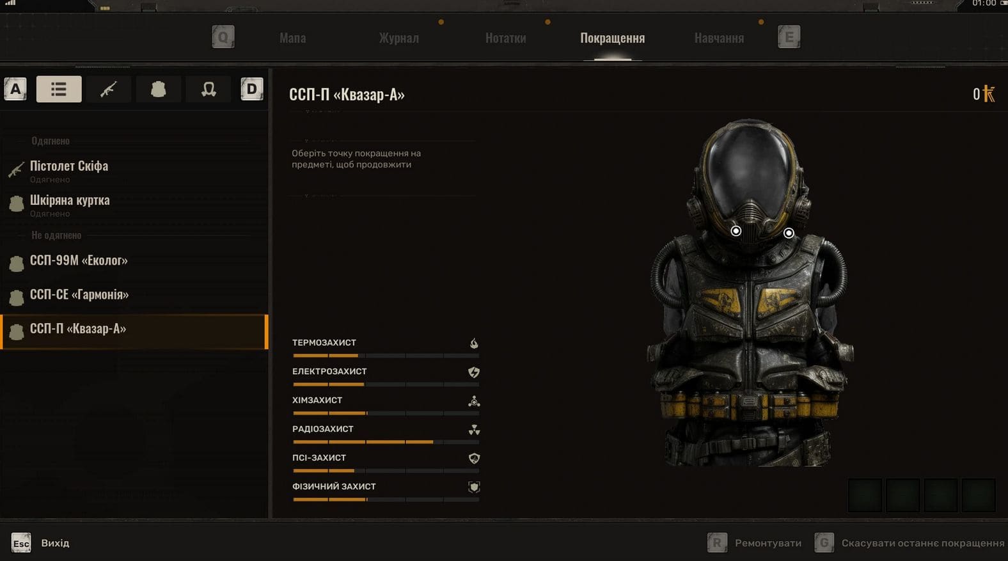Image resolution: width=1008 pixels, height=561 pixels.
Task: Click the E key next-tab icon
Action: [x=789, y=37]
